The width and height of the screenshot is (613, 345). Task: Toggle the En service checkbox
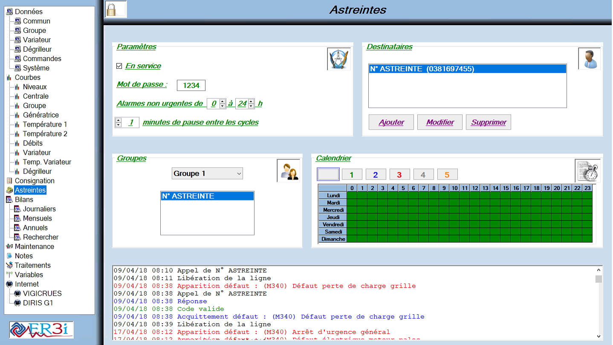click(119, 66)
